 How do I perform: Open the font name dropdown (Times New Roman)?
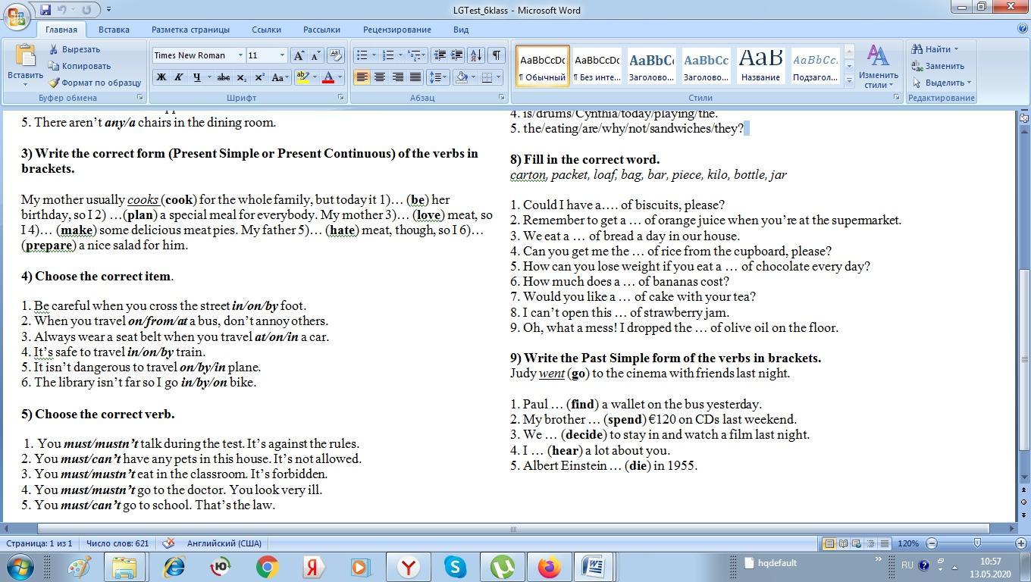(x=240, y=55)
